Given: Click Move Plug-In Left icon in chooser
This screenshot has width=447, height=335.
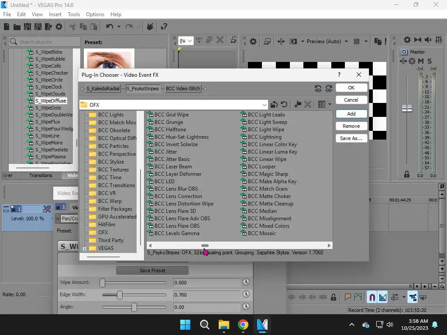Looking at the screenshot, I should point(318,89).
